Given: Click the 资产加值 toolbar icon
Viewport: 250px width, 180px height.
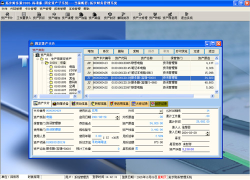Looking at the screenshot, I should [x=81, y=16].
